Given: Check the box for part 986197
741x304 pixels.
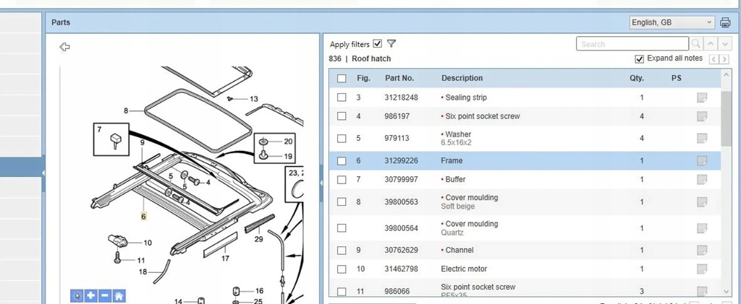Looking at the screenshot, I should [342, 116].
